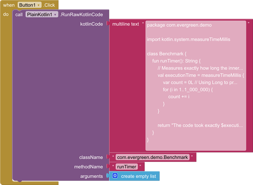This screenshot has width=253, height=185.
Task: Click the 'do' label of event block
Action: 6,14
